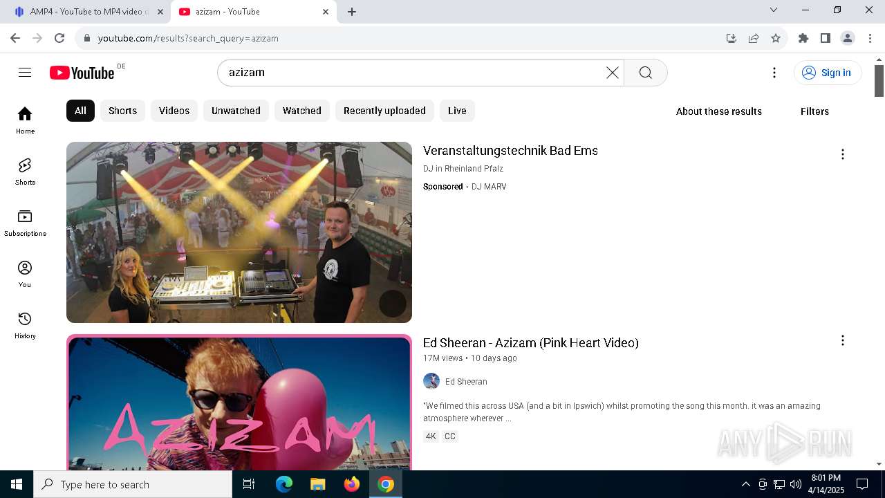Launch Microsoft Edge from the taskbar
Image resolution: width=885 pixels, height=498 pixels.
tap(284, 484)
